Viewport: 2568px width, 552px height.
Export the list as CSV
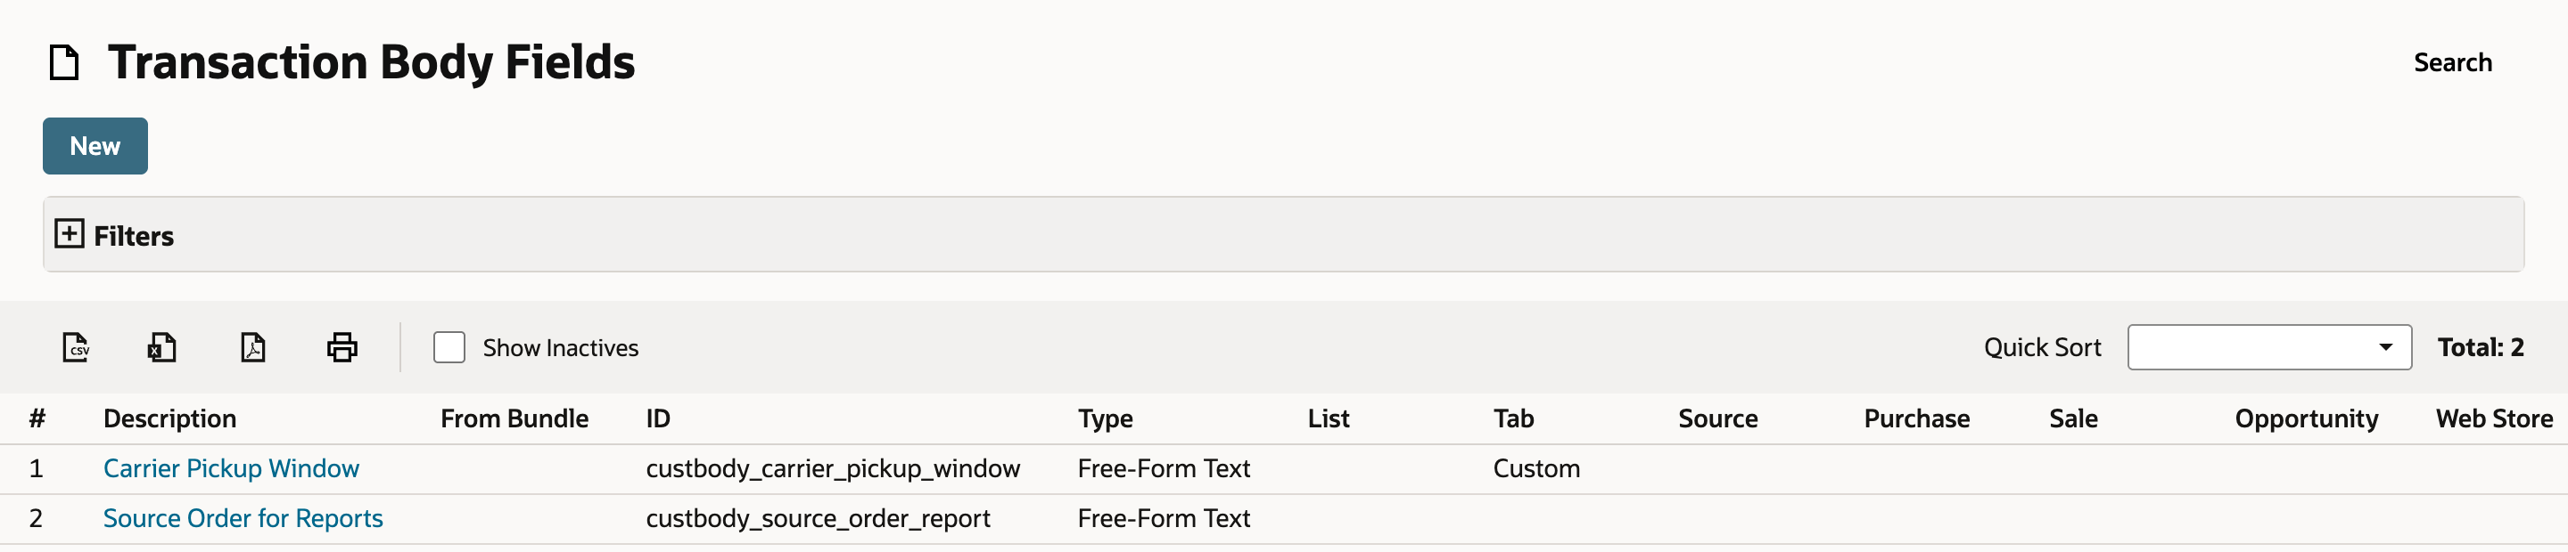pos(76,347)
